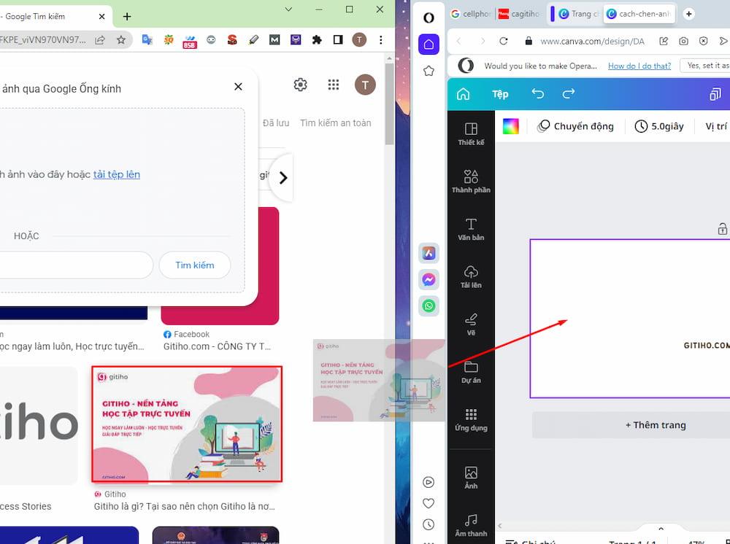Switch to the cagitiho browser tab
The width and height of the screenshot is (730, 544).
(x=518, y=14)
